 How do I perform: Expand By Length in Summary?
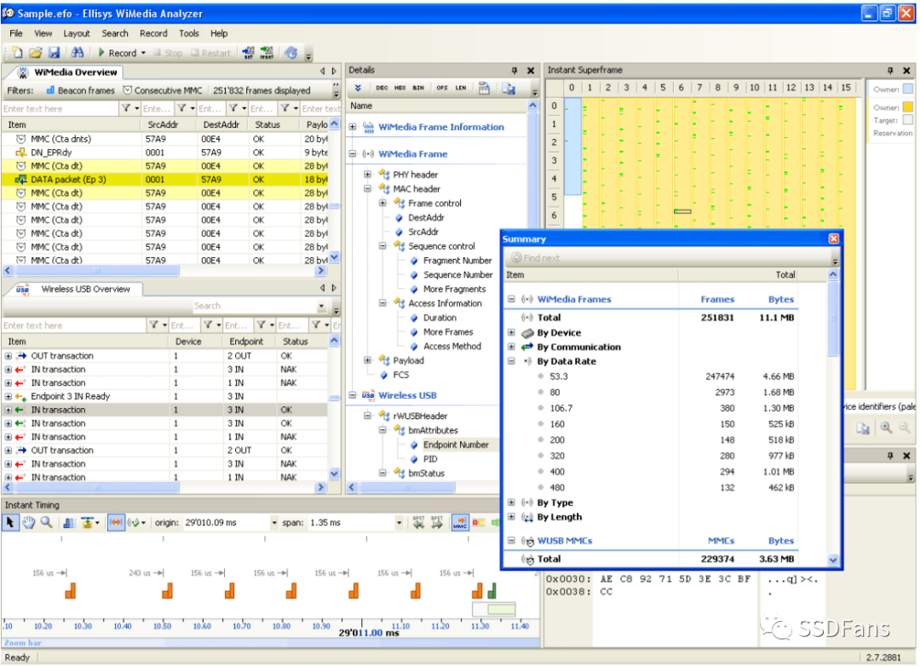pos(512,517)
